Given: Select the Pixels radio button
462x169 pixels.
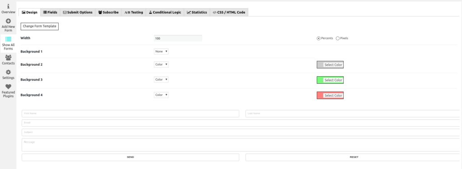Looking at the screenshot, I should 337,38.
